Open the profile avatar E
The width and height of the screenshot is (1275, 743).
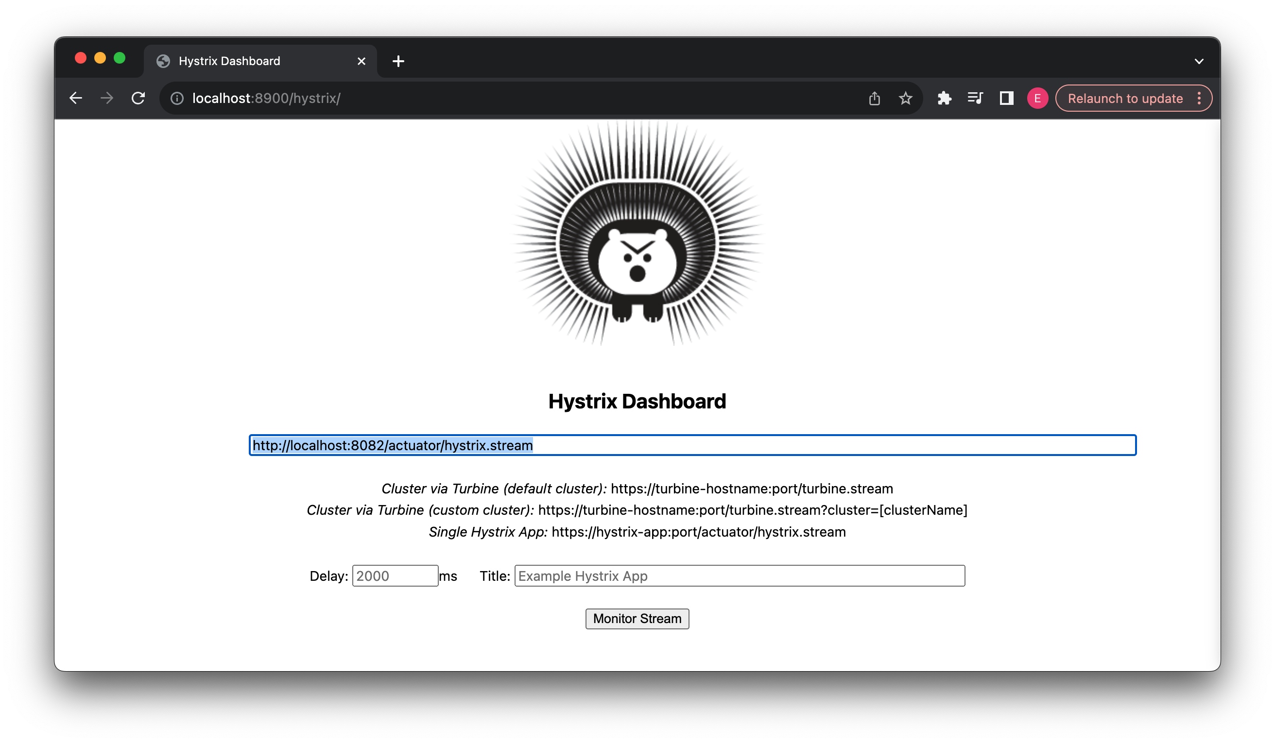[x=1037, y=98]
